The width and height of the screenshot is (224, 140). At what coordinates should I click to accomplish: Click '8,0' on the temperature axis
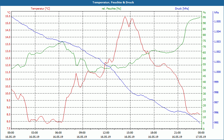tap(9, 121)
